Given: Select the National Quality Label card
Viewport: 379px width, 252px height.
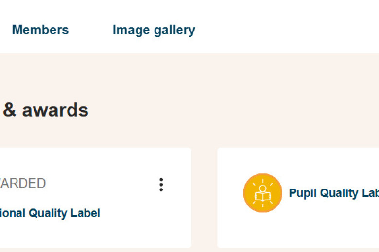Looking at the screenshot, I should click(x=95, y=198).
